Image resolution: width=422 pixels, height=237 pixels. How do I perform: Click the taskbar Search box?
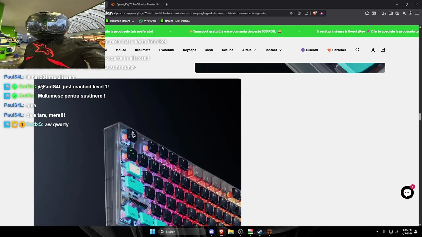181,232
